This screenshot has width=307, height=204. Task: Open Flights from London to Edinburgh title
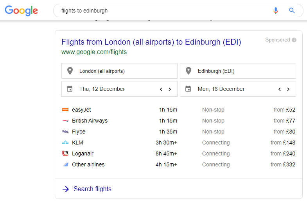tap(151, 42)
